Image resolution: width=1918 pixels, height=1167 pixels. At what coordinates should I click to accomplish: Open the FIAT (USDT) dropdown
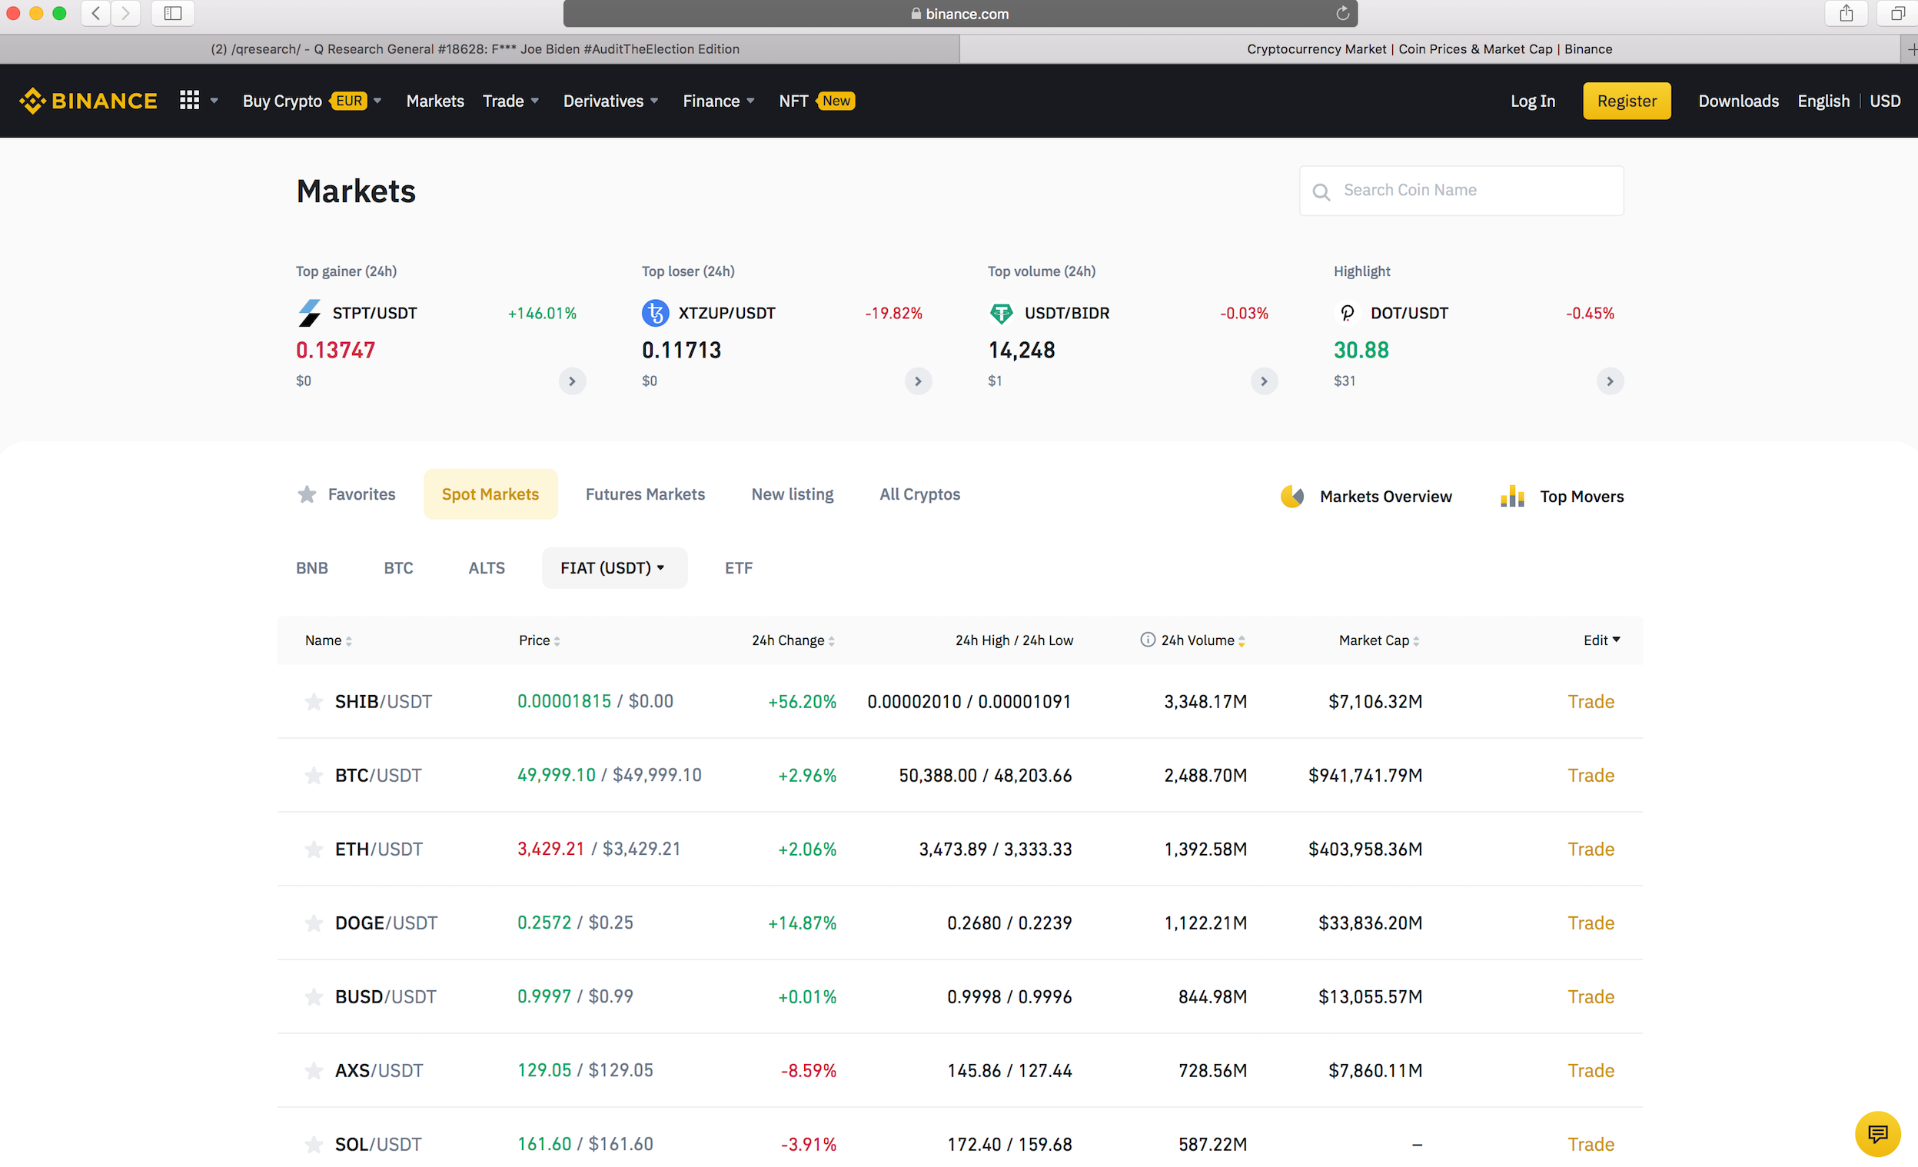pyautogui.click(x=614, y=568)
